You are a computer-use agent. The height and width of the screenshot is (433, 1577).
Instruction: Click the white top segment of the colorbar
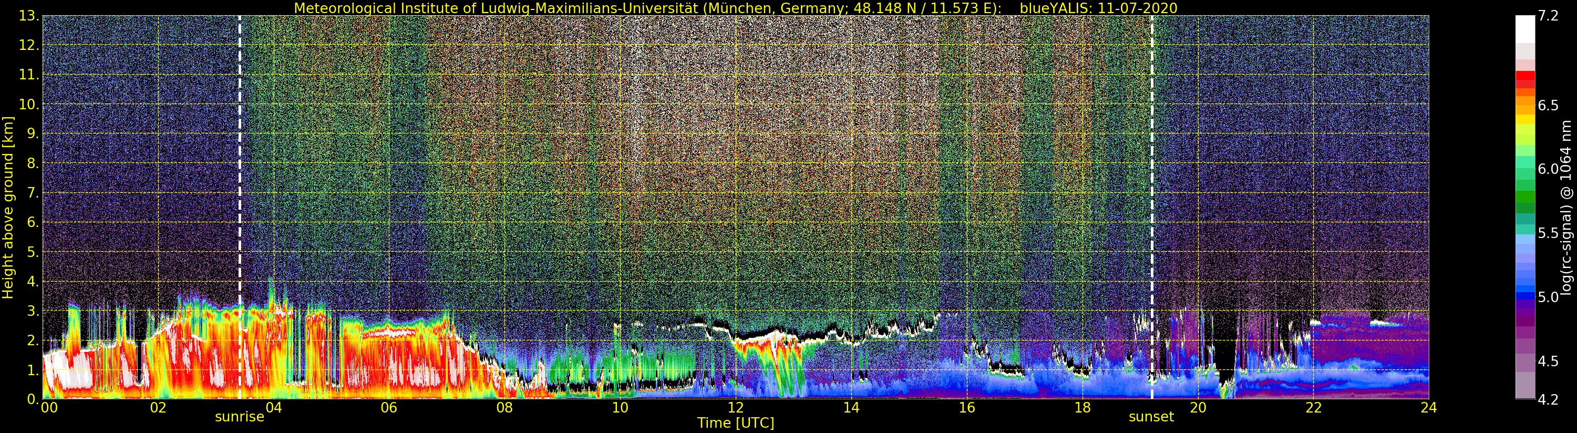click(1525, 27)
